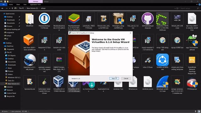
Task: Open Network in navigation pane
Action: click(10, 90)
